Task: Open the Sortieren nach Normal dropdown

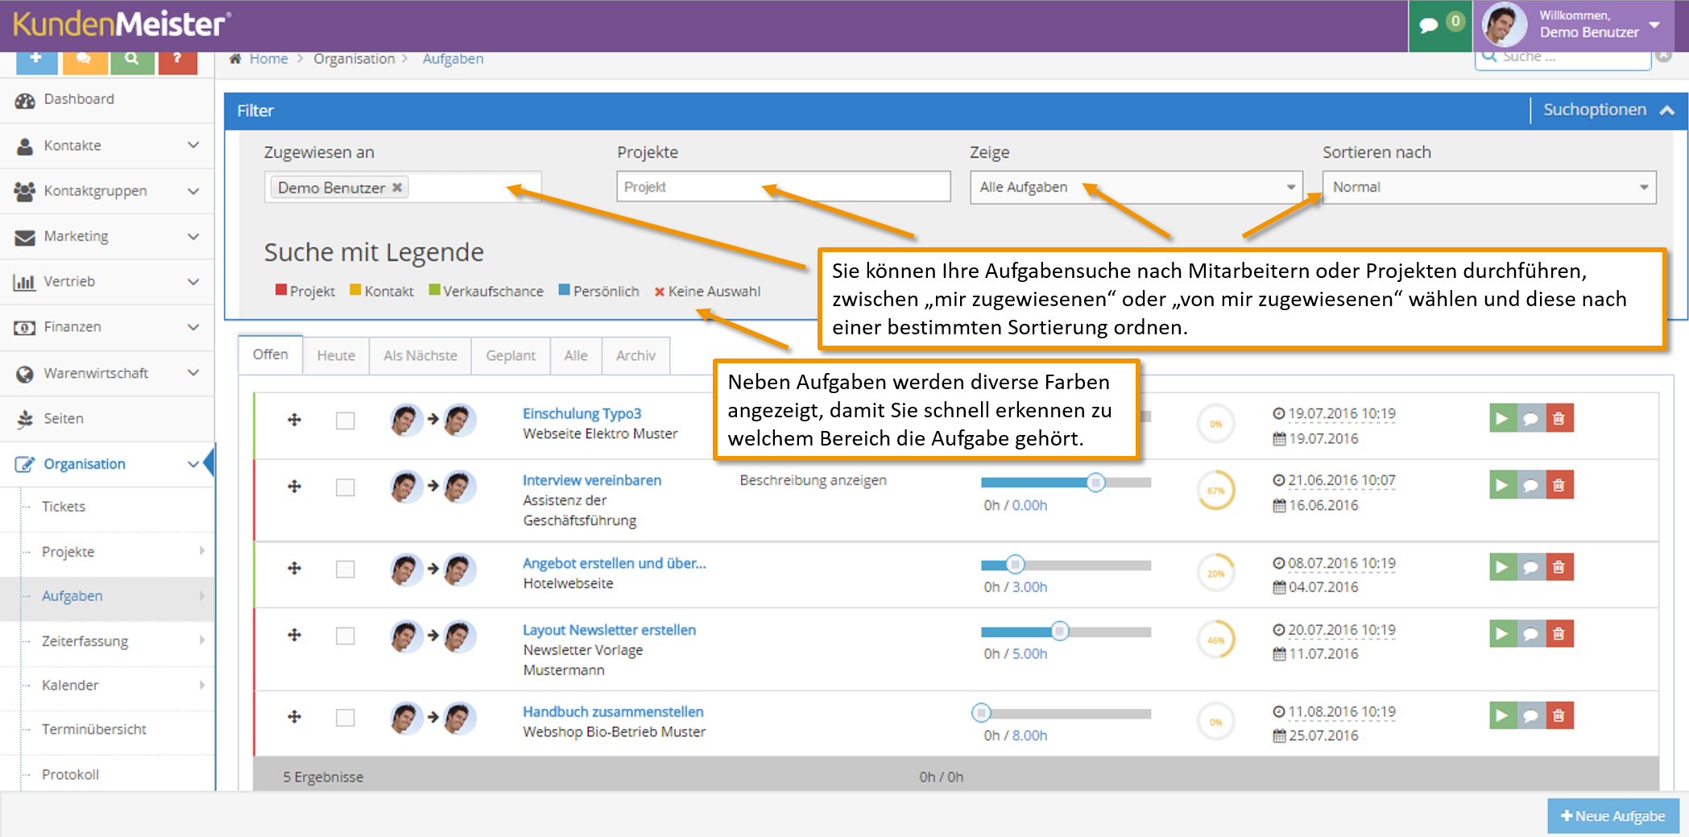Action: pos(1488,187)
